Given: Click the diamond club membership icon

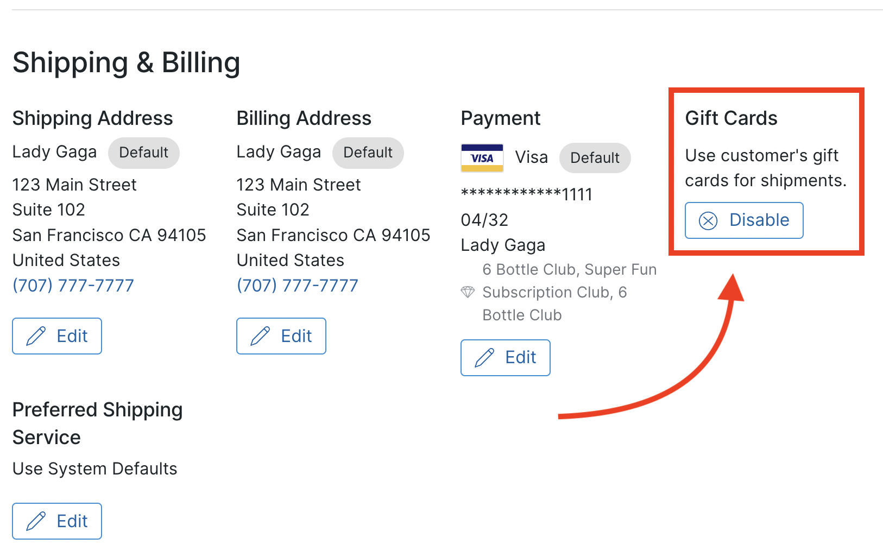Looking at the screenshot, I should pyautogui.click(x=468, y=292).
